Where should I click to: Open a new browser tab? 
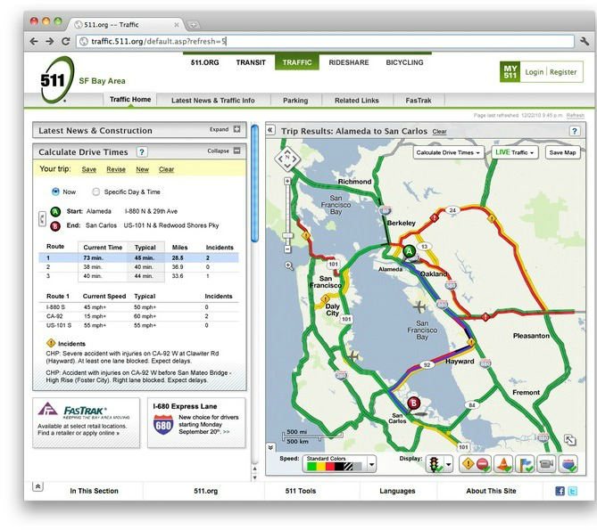click(194, 25)
